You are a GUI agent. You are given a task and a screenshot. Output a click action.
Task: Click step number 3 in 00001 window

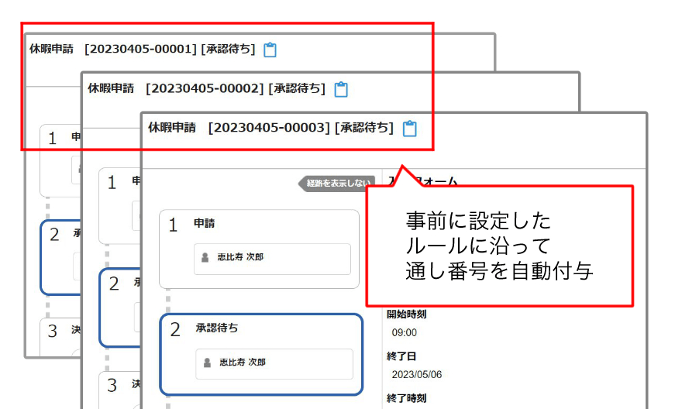coord(53,332)
